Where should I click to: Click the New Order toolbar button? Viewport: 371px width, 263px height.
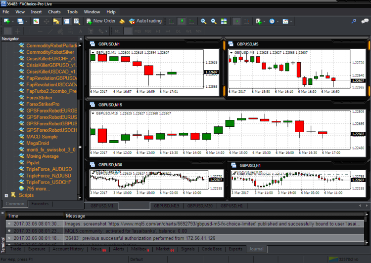(101, 21)
